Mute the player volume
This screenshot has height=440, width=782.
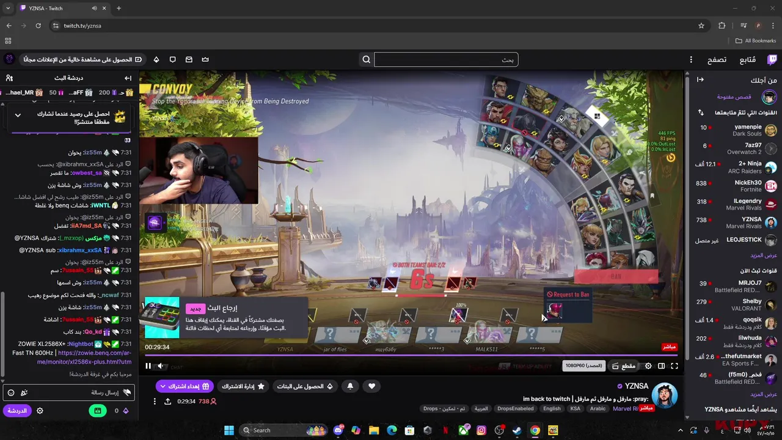coord(161,366)
